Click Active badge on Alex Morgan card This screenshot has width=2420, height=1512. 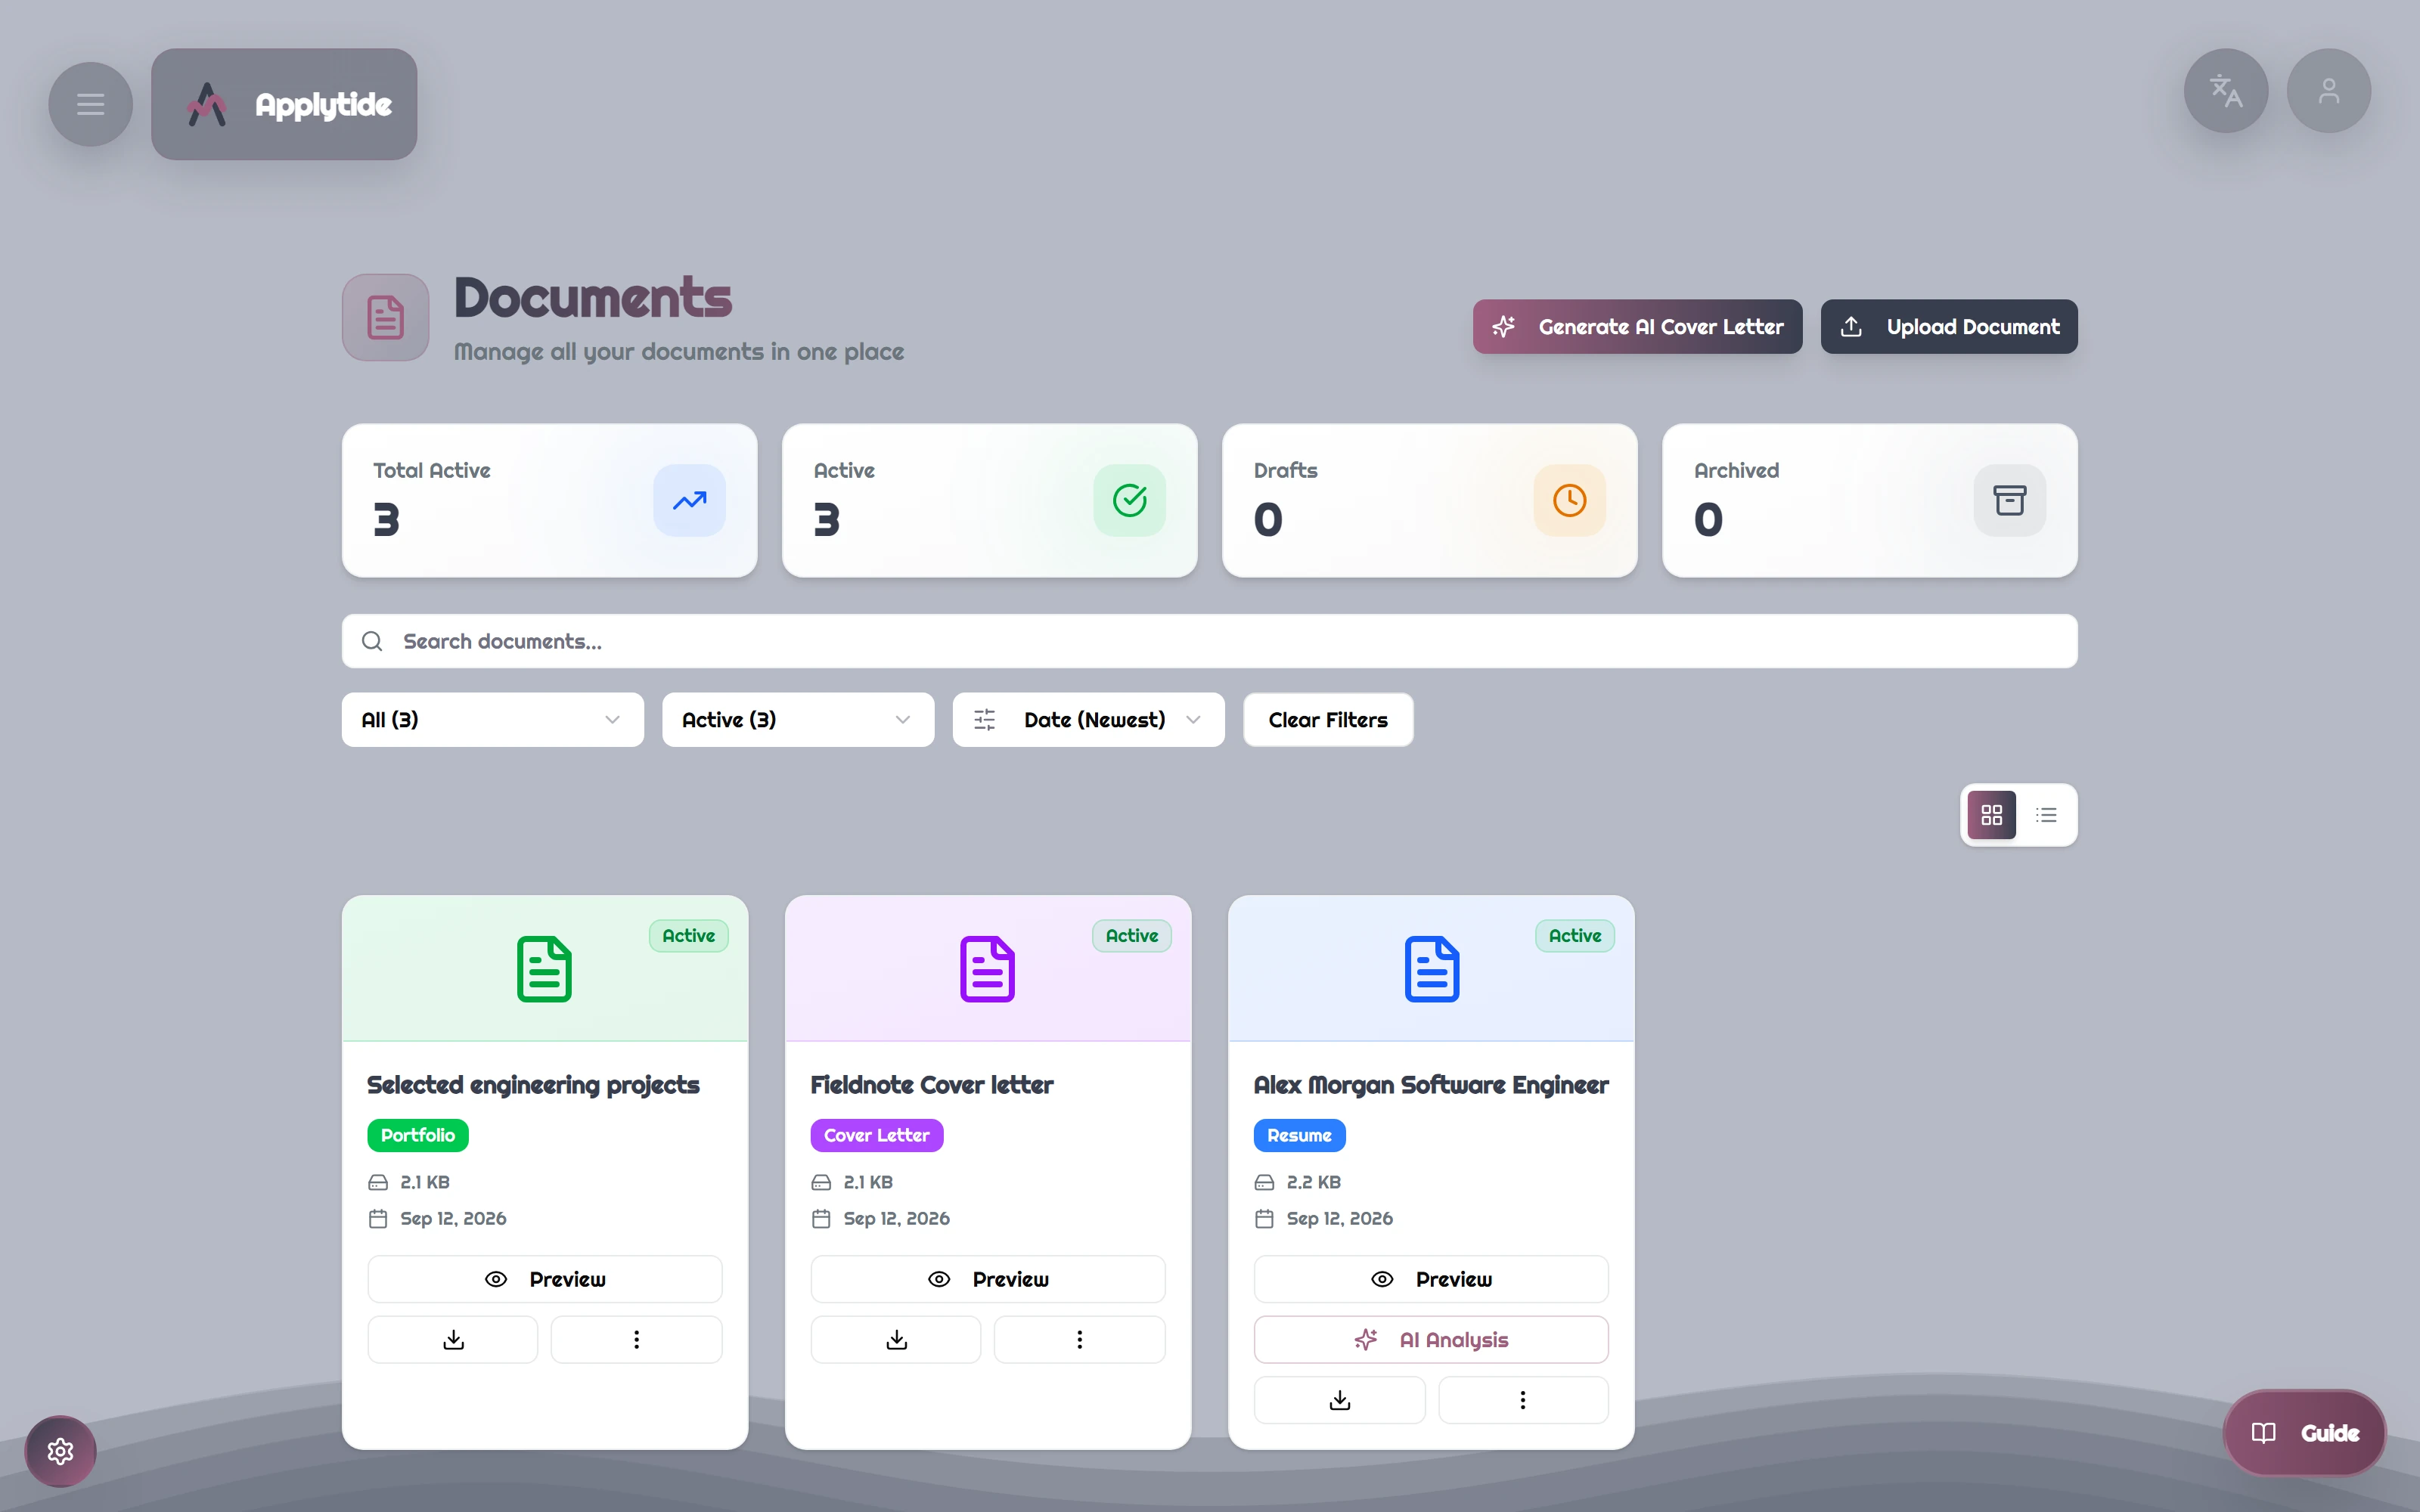pyautogui.click(x=1575, y=936)
